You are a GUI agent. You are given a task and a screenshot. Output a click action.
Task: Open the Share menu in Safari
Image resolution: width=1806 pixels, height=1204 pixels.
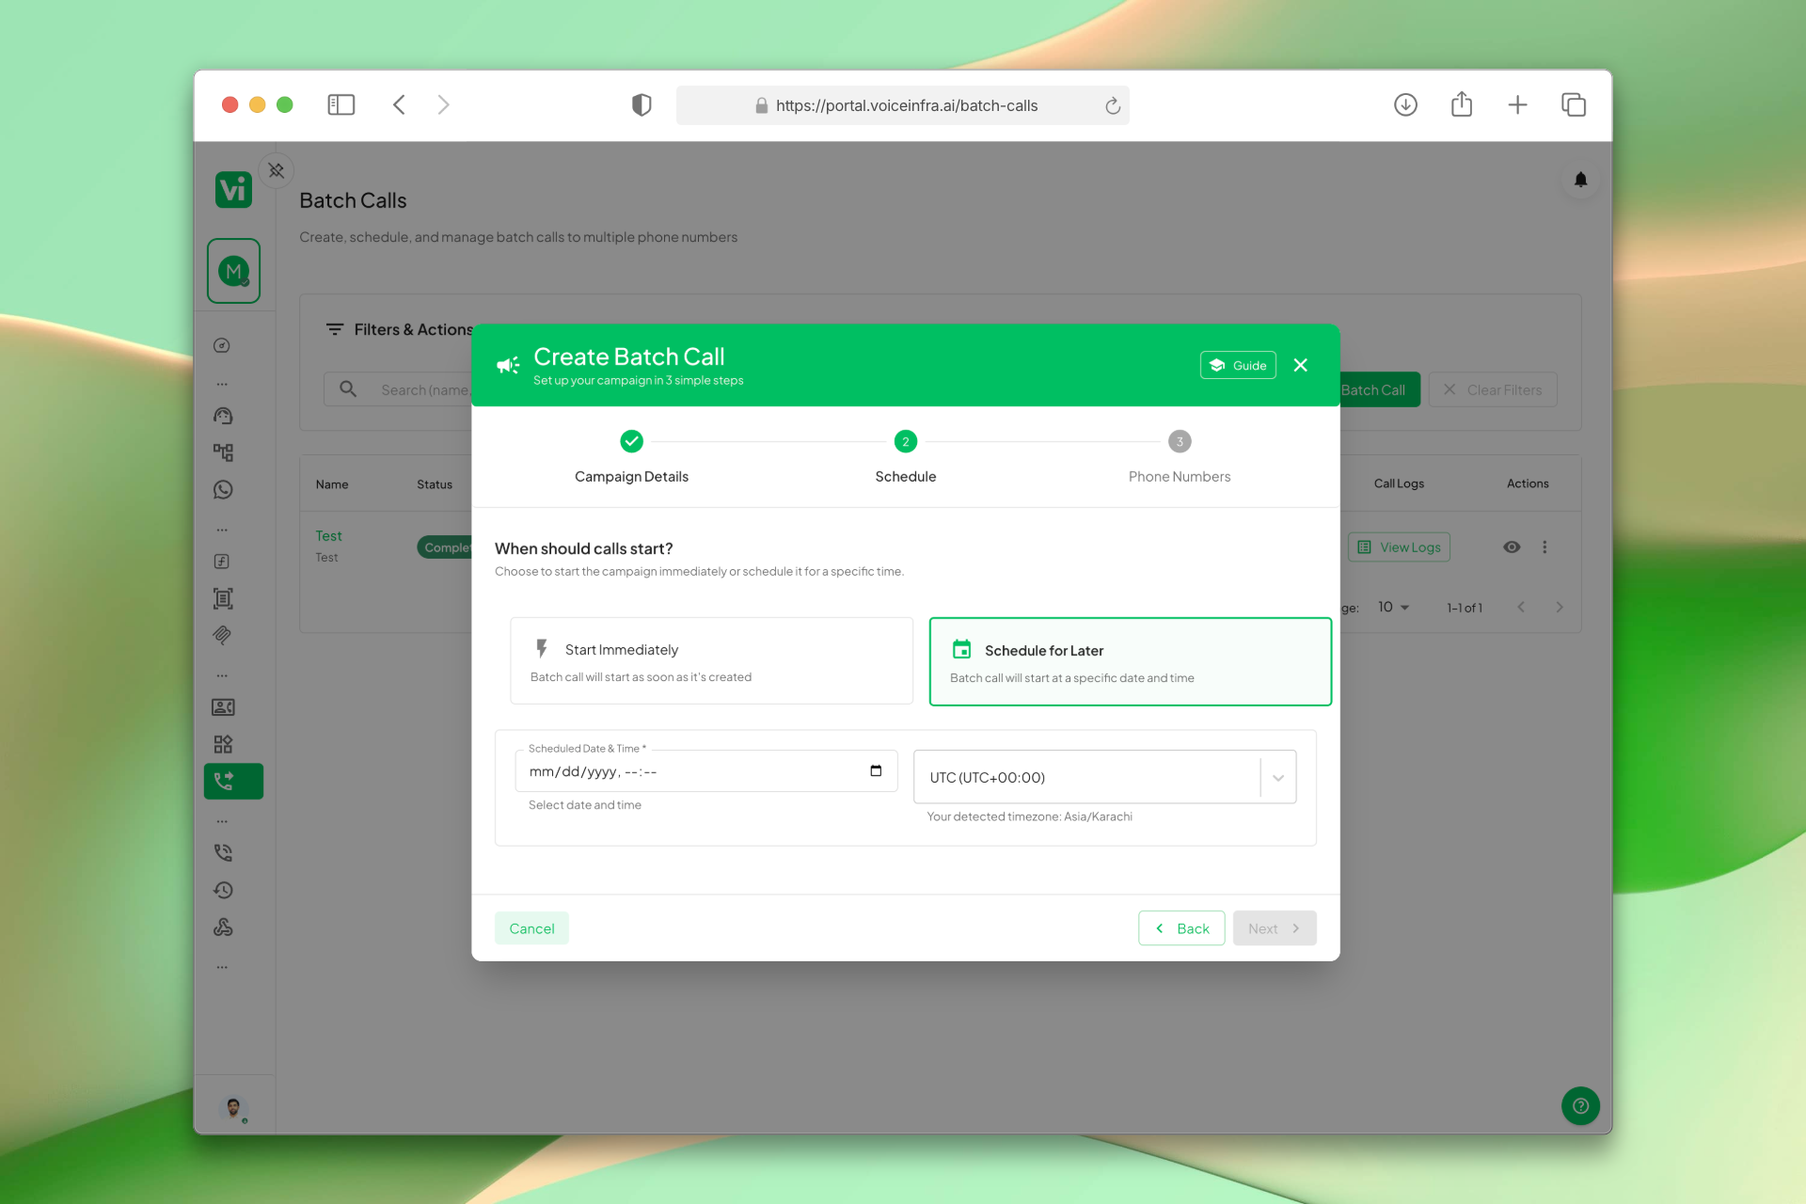point(1461,104)
